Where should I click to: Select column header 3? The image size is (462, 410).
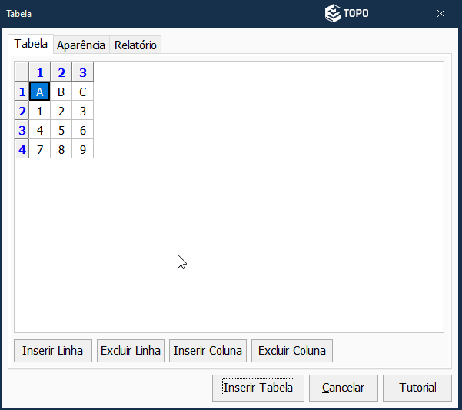point(83,73)
